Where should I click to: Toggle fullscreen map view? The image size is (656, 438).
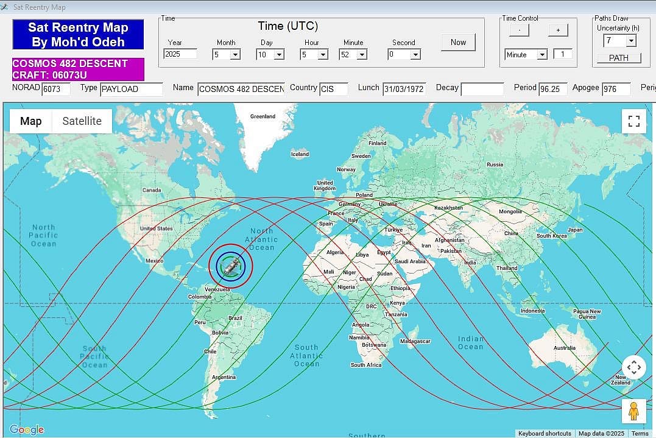tap(633, 121)
